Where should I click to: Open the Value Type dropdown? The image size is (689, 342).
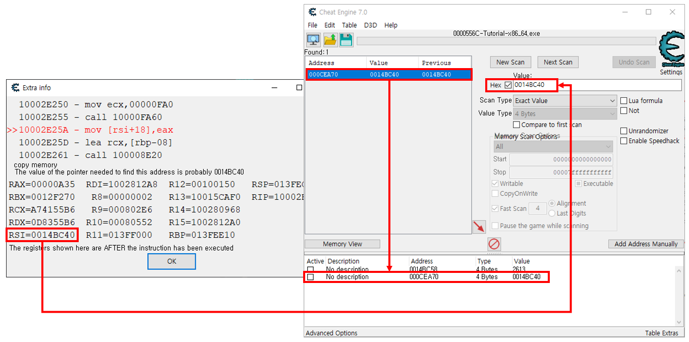[x=565, y=114]
